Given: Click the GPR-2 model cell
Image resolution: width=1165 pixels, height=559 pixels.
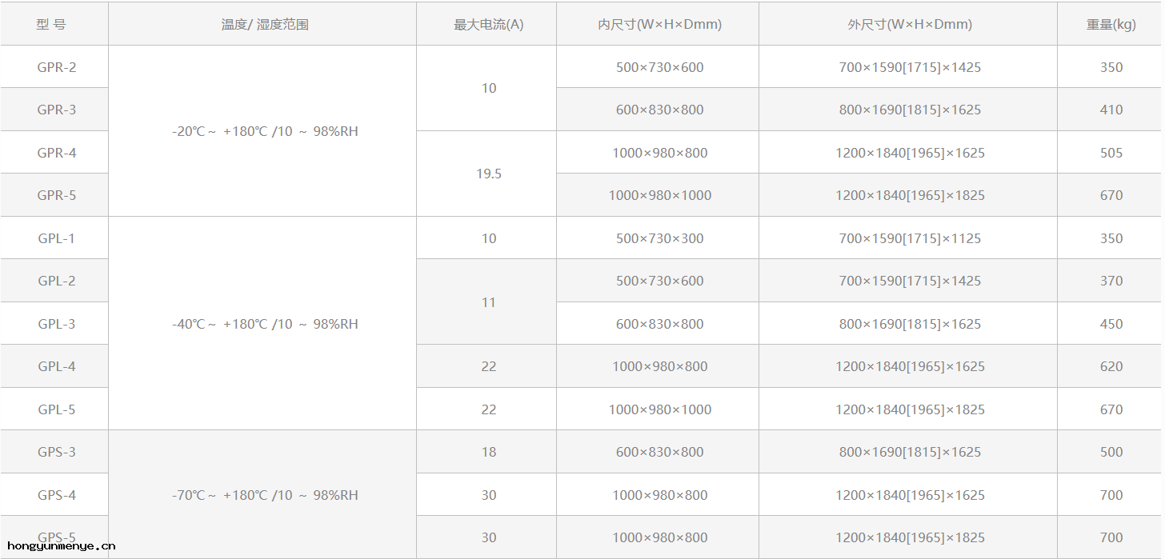Looking at the screenshot, I should tap(57, 67).
